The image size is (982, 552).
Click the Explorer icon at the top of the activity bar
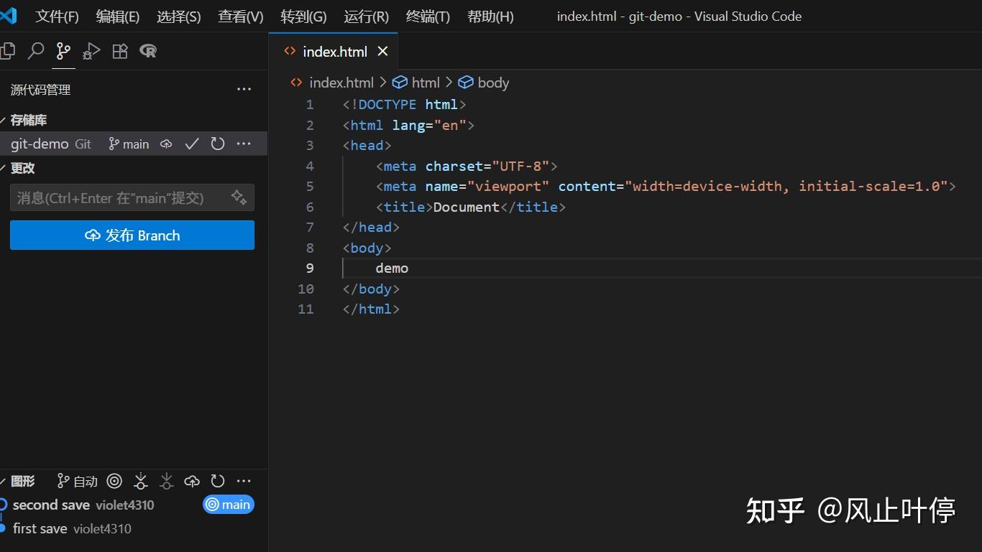8,51
